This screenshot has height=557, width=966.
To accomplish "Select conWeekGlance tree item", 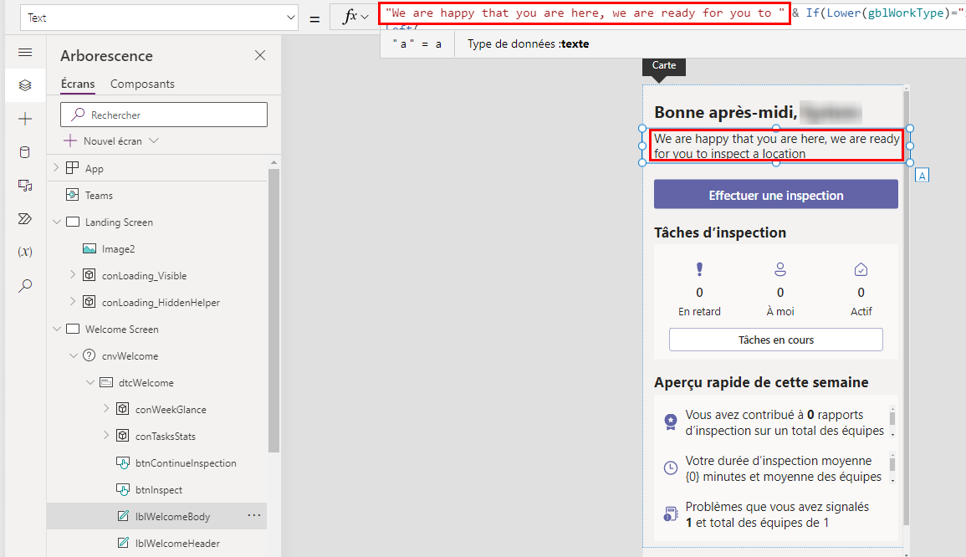I will (171, 410).
